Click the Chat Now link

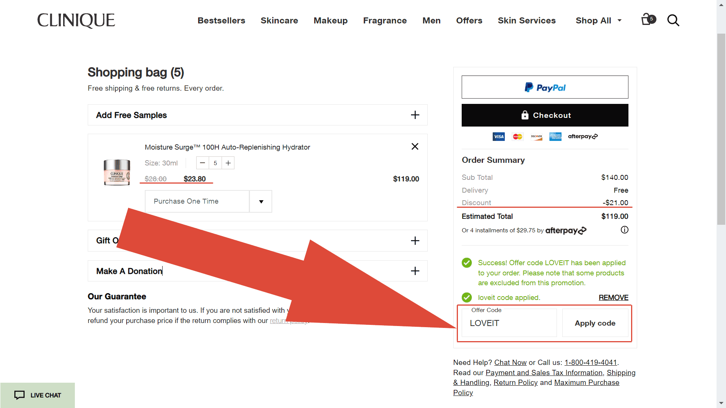click(510, 362)
